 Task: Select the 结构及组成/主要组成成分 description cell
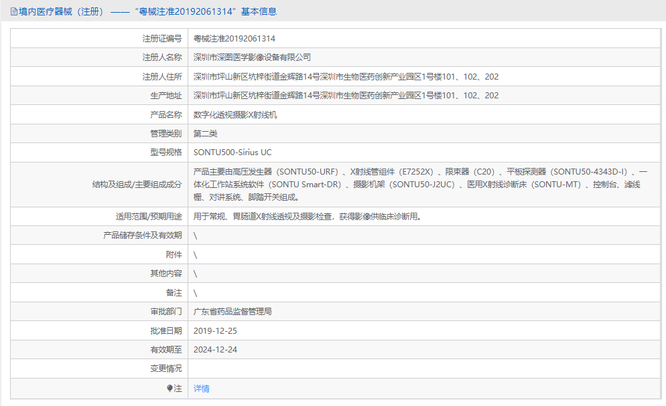pos(402,185)
